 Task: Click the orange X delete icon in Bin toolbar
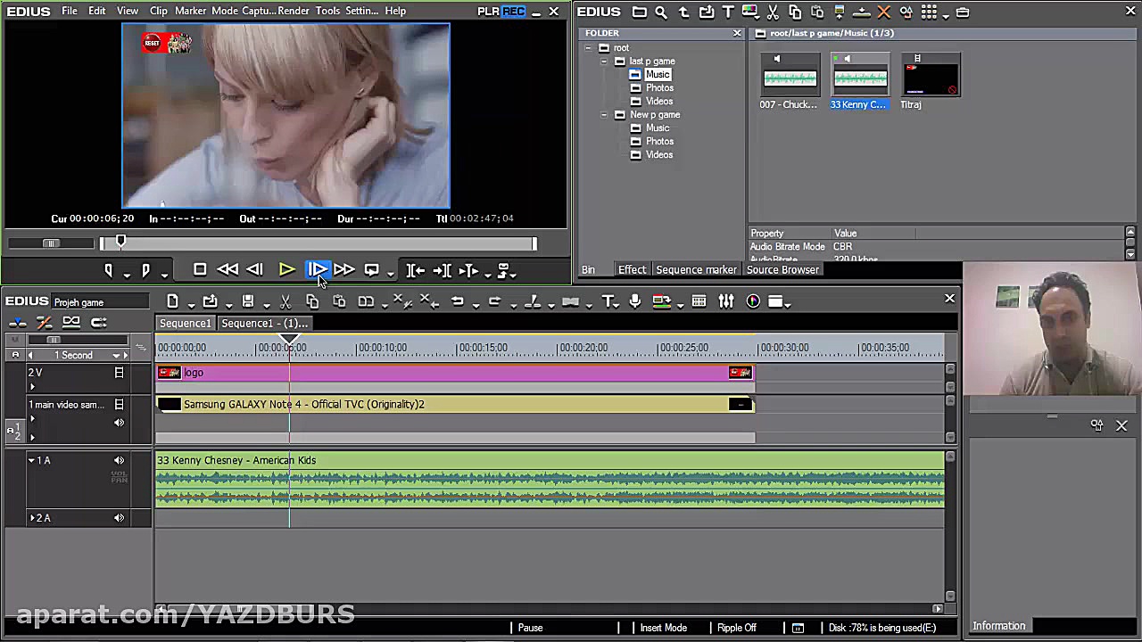click(x=883, y=12)
